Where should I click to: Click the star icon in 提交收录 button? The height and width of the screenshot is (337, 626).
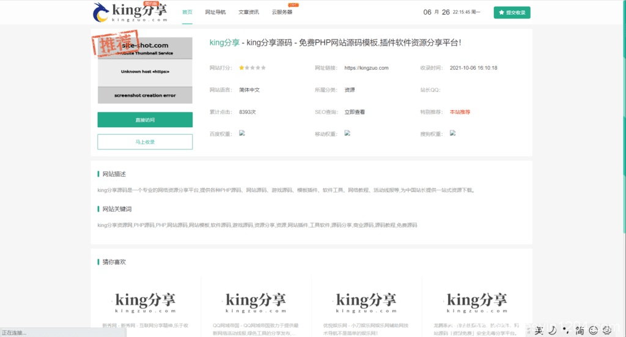pyautogui.click(x=501, y=12)
